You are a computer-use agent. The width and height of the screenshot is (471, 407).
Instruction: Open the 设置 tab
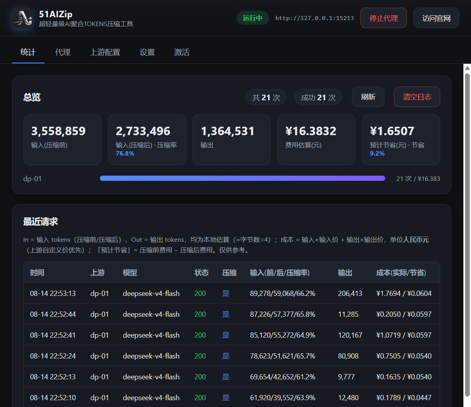coord(147,52)
